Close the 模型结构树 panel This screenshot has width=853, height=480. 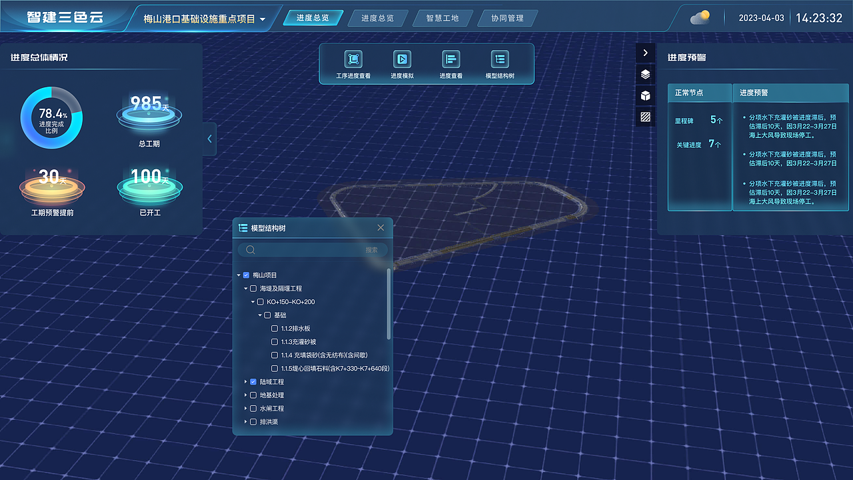click(x=381, y=228)
